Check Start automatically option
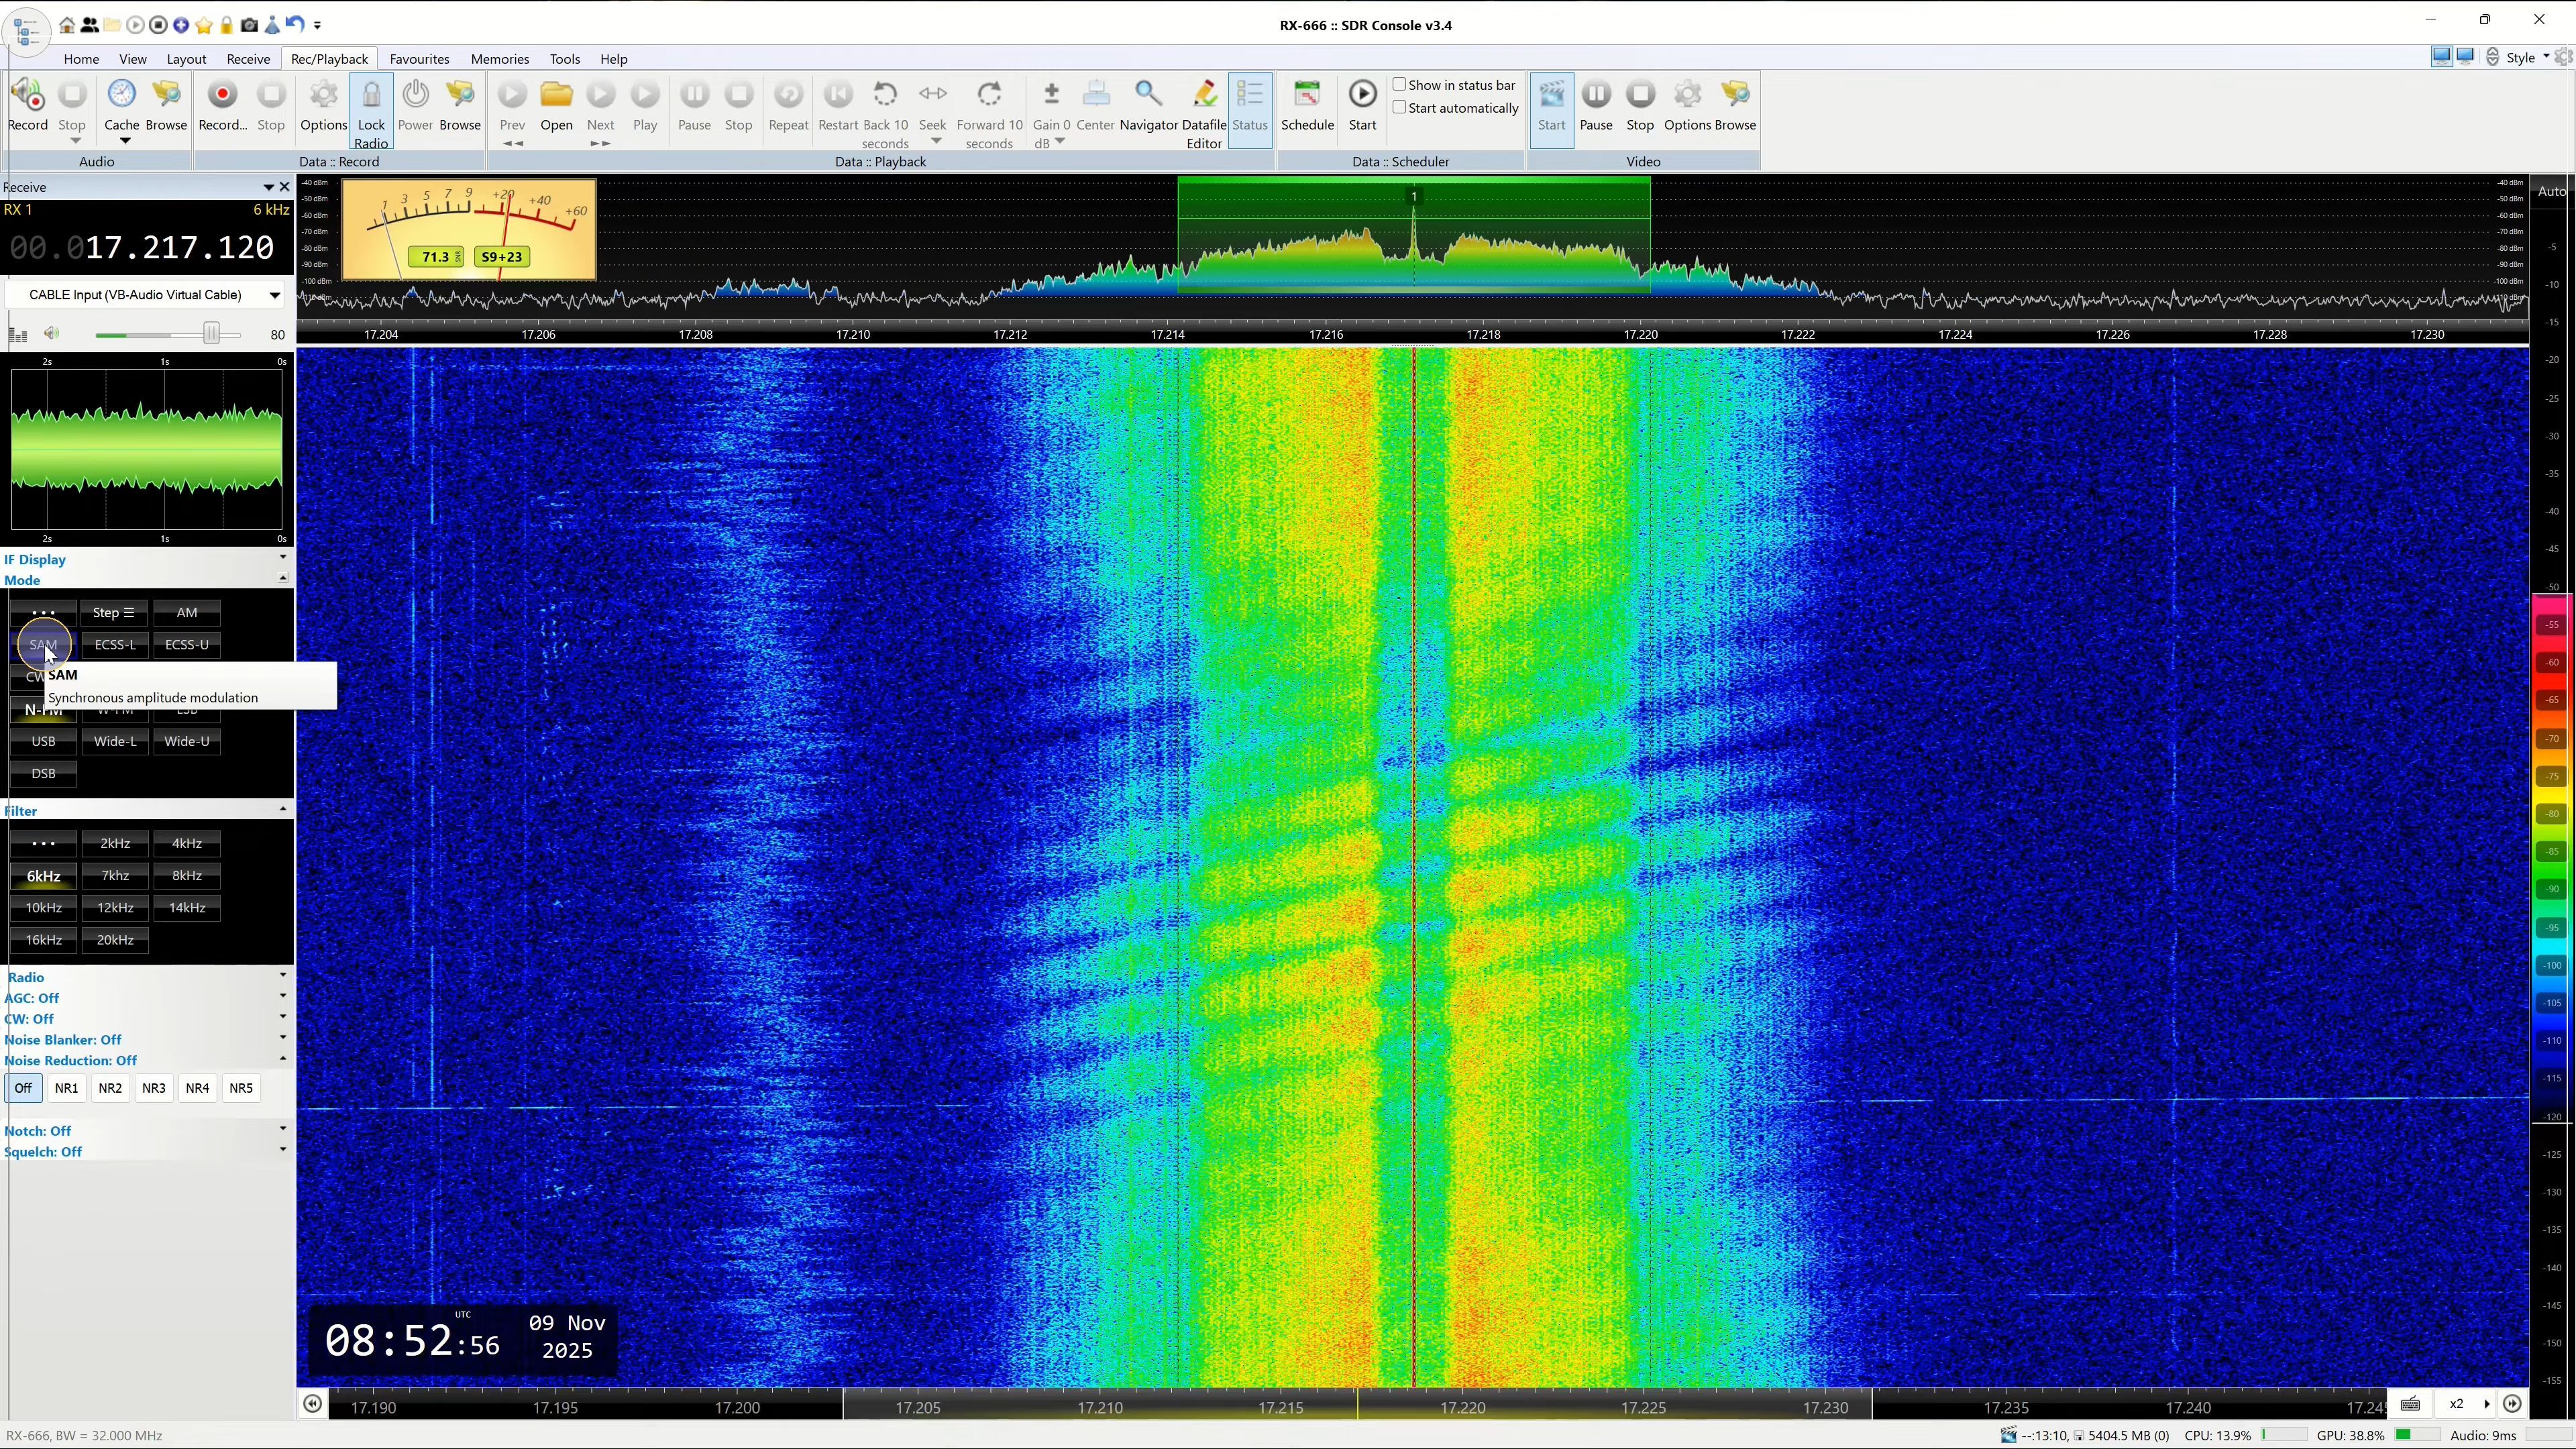Image resolution: width=2576 pixels, height=1449 pixels. tap(1400, 108)
